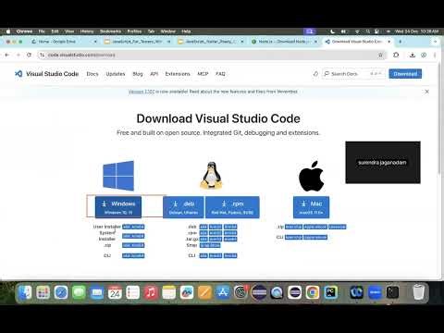The image size is (444, 333).
Task: Toggle site theme icon beside search
Action: click(x=315, y=74)
